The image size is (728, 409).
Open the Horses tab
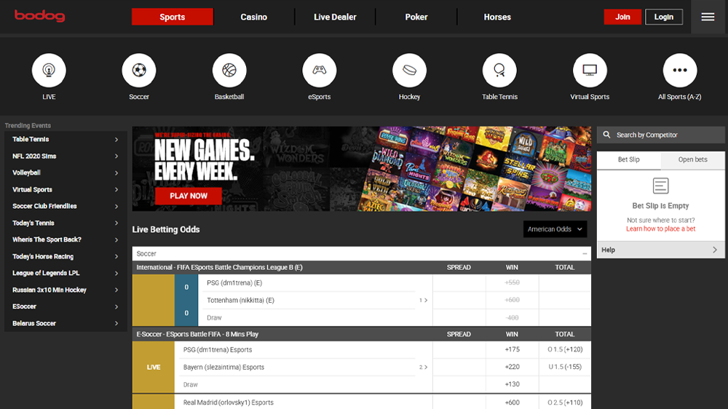[497, 17]
